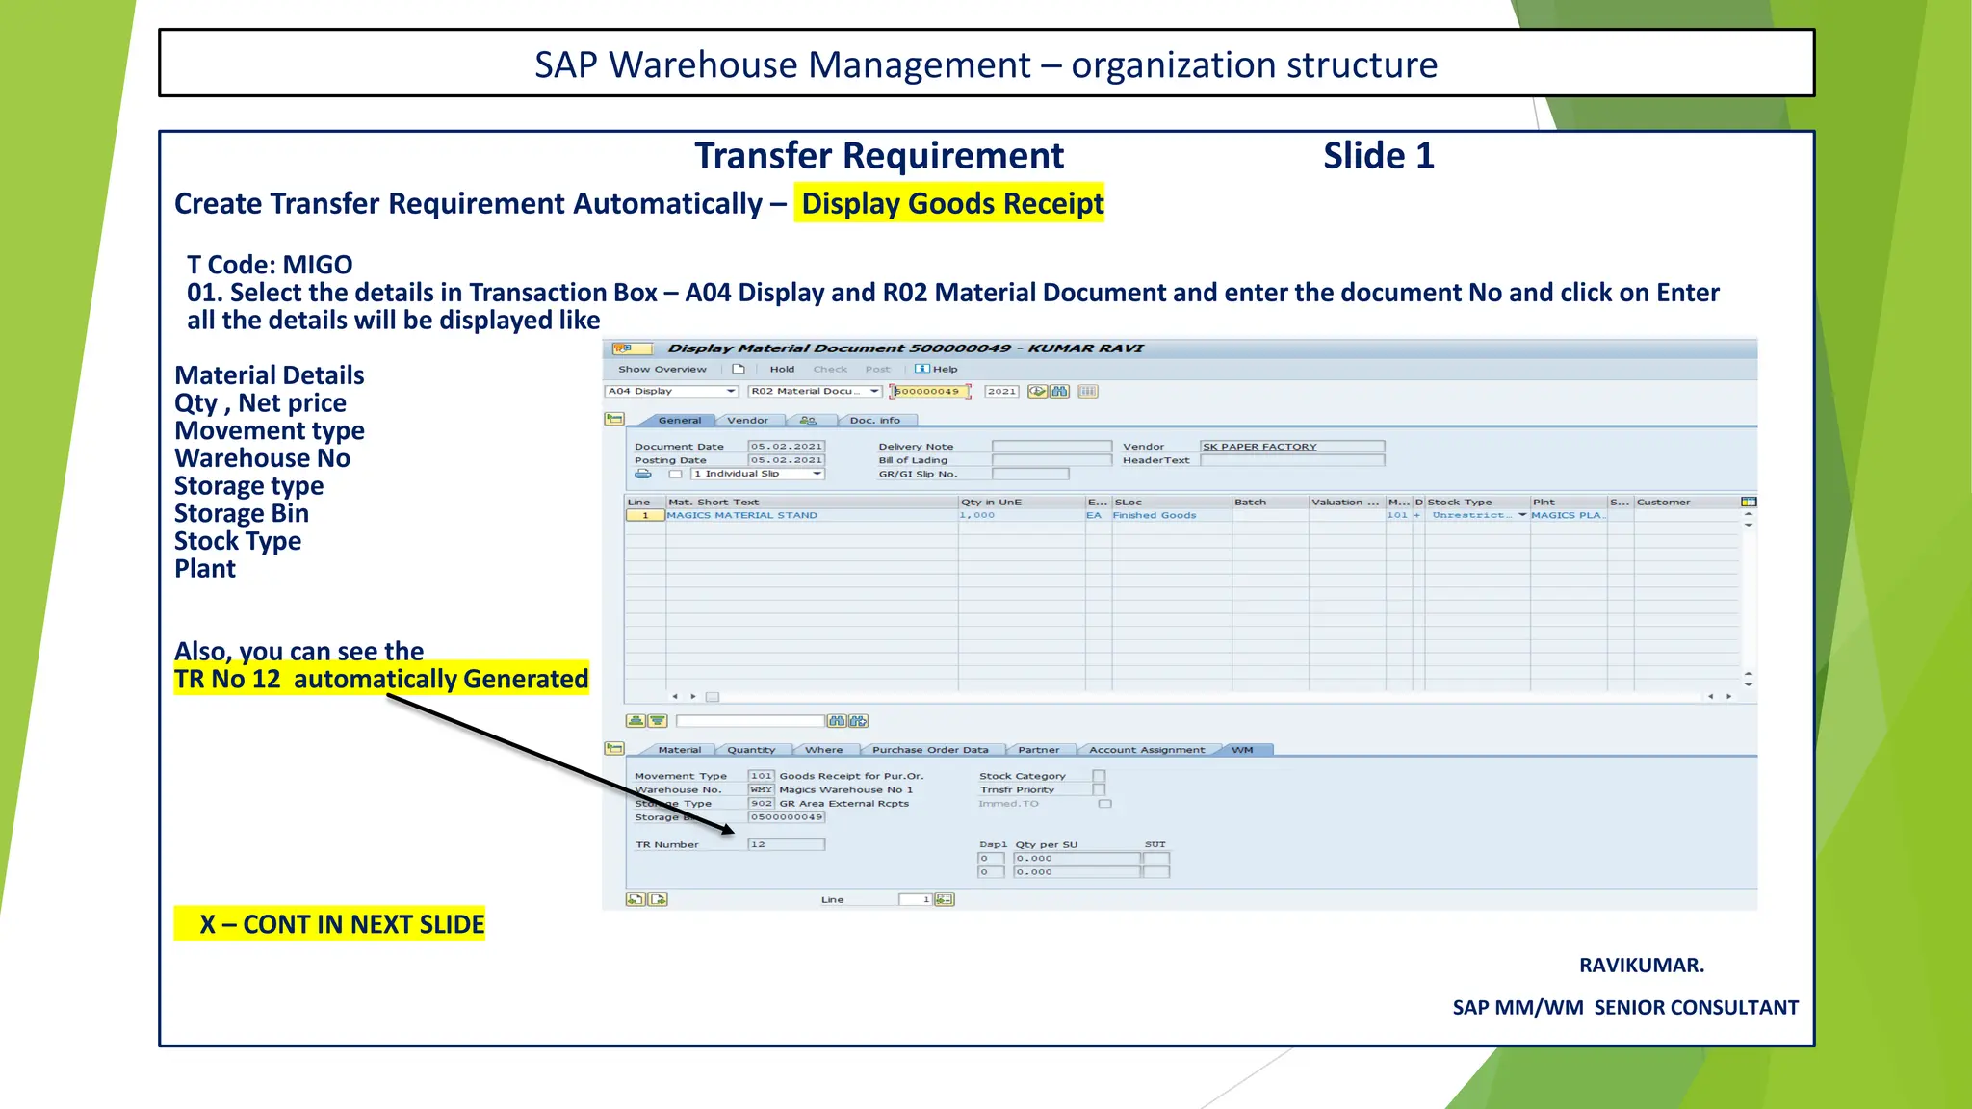Click the MAGICS PLA.. plant cell
The image size is (1972, 1109).
pos(1568,515)
